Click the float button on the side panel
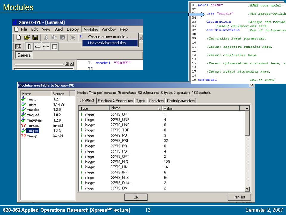 click(67, 64)
